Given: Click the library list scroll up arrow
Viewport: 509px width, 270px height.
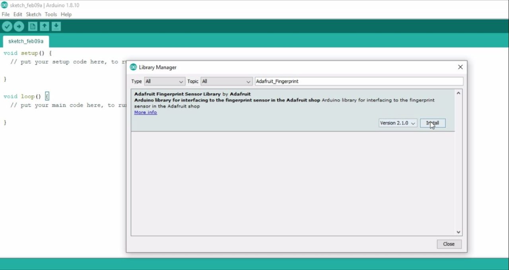Looking at the screenshot, I should 458,93.
